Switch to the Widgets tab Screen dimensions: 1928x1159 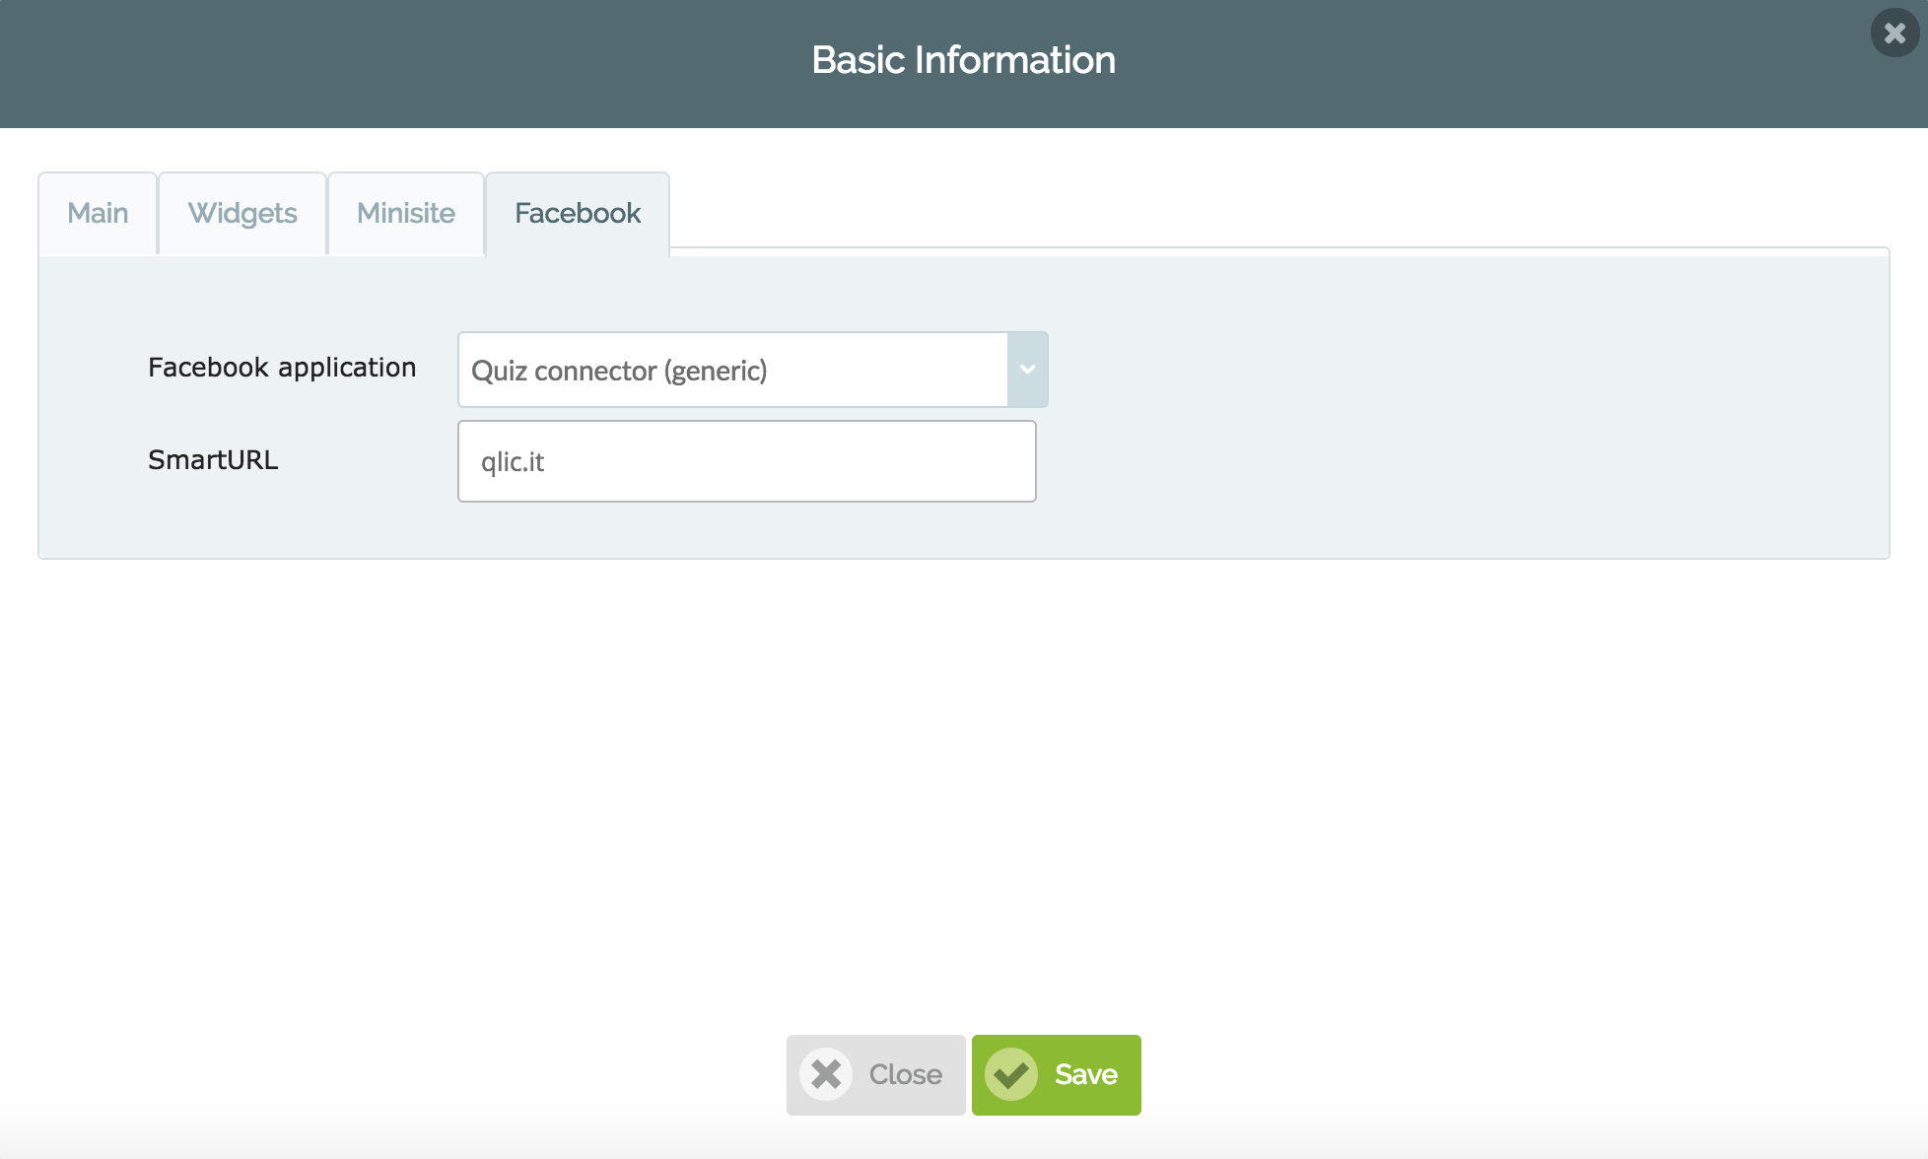click(242, 213)
